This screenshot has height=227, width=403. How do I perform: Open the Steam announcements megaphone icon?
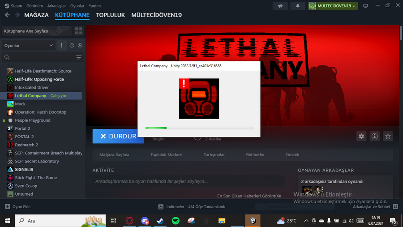tap(280, 6)
